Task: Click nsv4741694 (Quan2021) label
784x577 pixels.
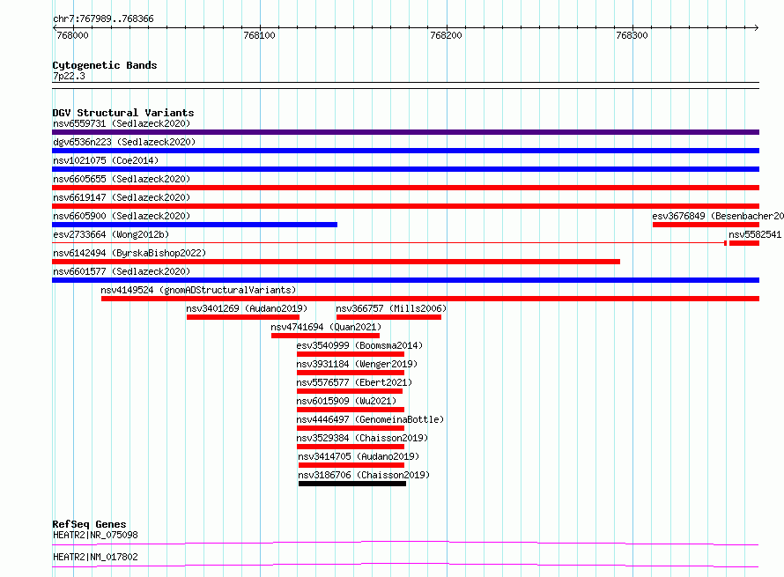Action: [x=326, y=327]
